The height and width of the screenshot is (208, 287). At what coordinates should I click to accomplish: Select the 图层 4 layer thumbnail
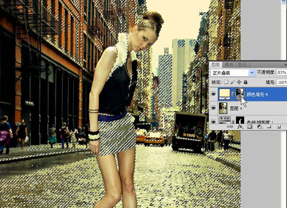pos(223,108)
